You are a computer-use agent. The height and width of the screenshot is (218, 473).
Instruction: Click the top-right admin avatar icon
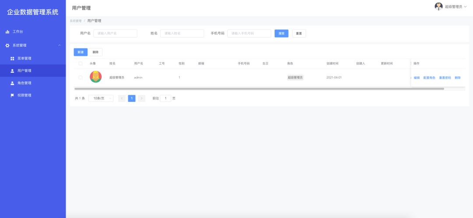click(x=438, y=6)
